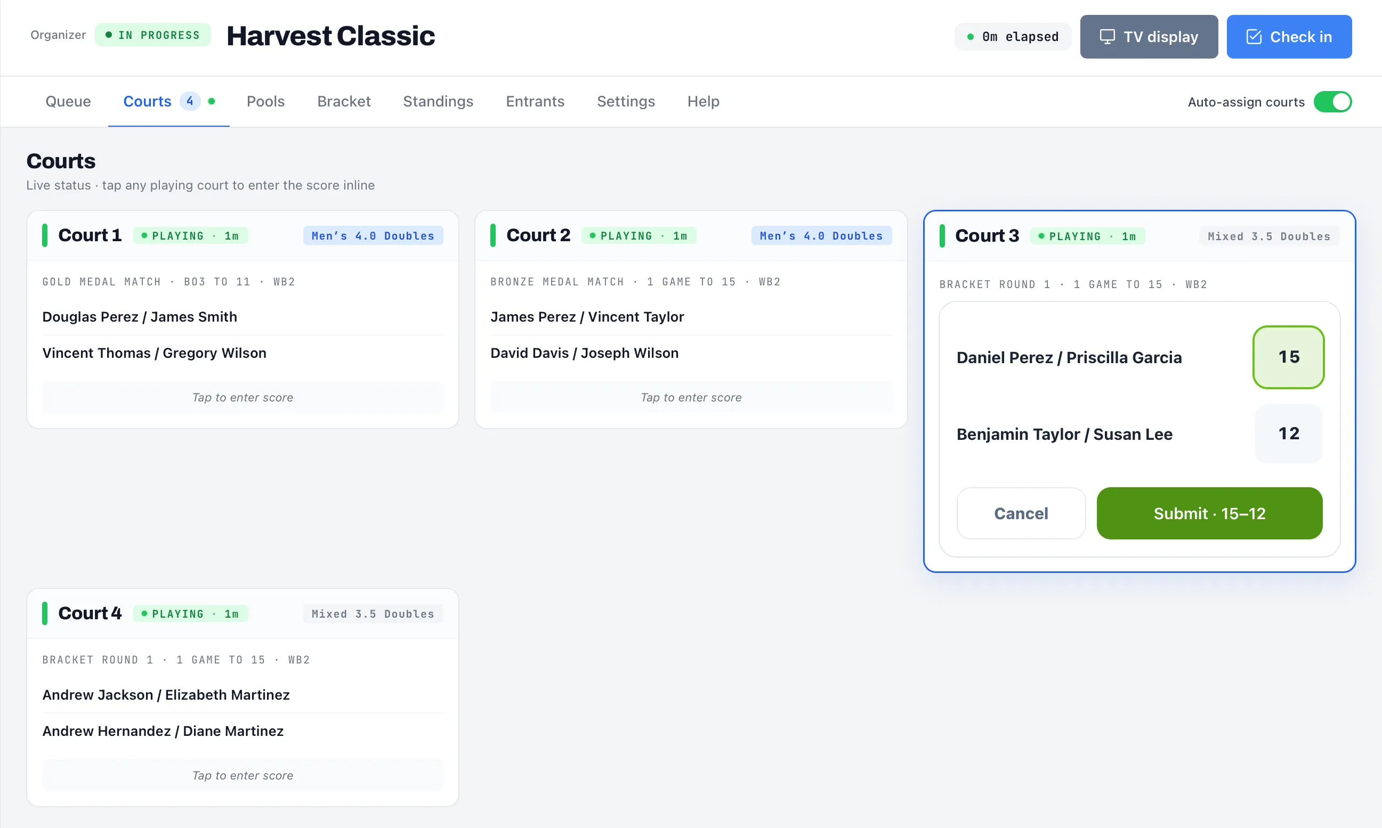
Task: Click Court 4 Mixed 3.5 Doubles badge
Action: [x=373, y=614]
